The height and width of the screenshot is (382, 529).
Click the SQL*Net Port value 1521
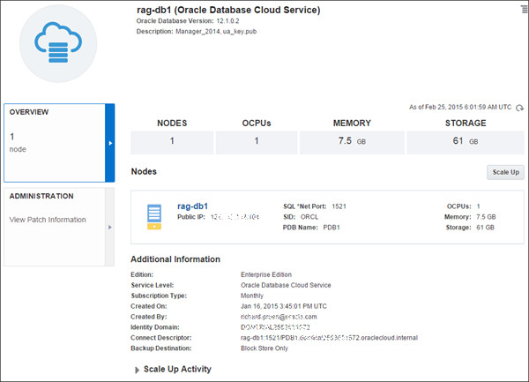tap(339, 206)
